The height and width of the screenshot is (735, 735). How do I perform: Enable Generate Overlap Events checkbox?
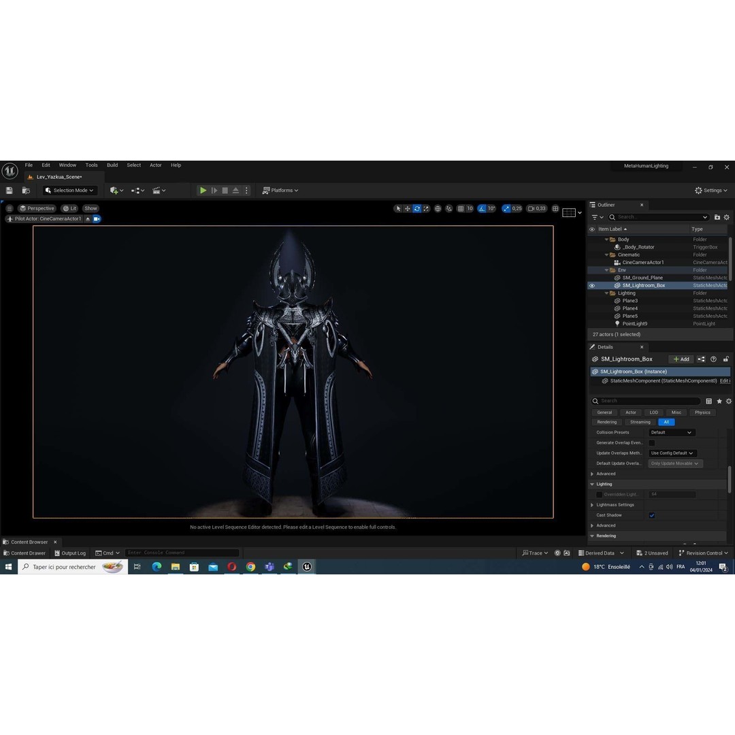(x=651, y=443)
